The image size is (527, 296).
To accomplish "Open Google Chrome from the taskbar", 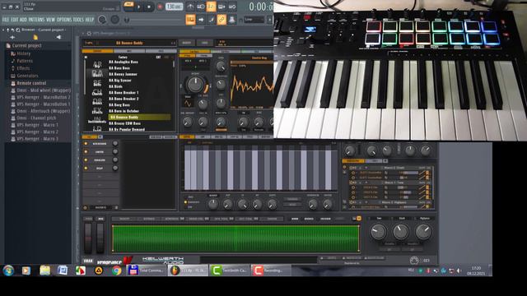I will 116,271.
